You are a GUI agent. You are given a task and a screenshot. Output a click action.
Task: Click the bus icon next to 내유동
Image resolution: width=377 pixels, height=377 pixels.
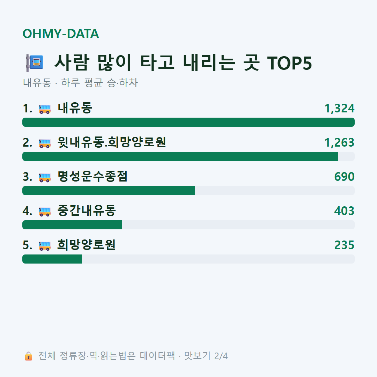coord(44,109)
